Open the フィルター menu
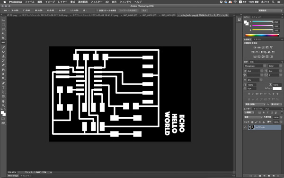284x178 pixels. coord(97,2)
